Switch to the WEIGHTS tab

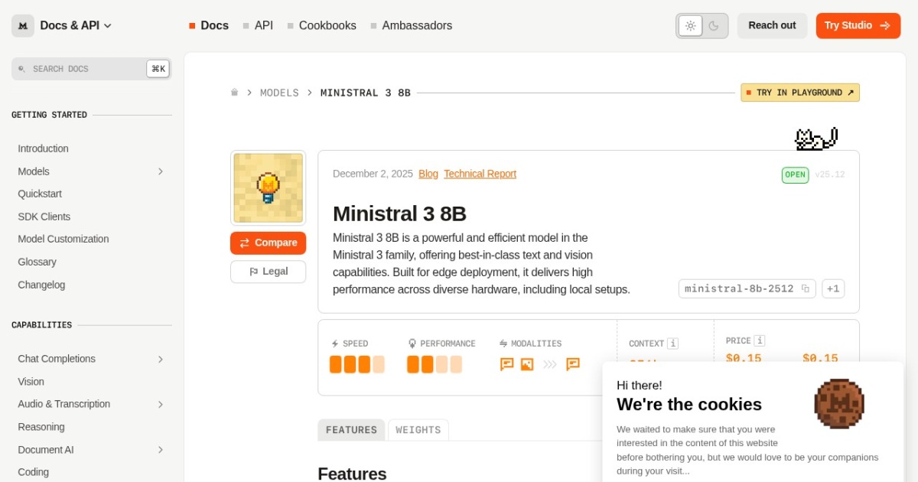(418, 429)
